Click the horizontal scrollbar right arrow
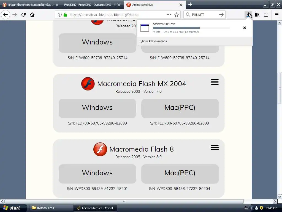 (275, 201)
